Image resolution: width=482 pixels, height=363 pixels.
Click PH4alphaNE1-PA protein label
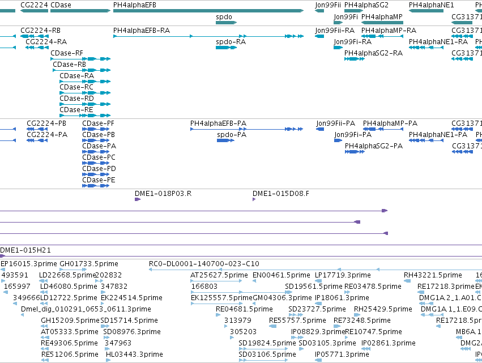438,135
